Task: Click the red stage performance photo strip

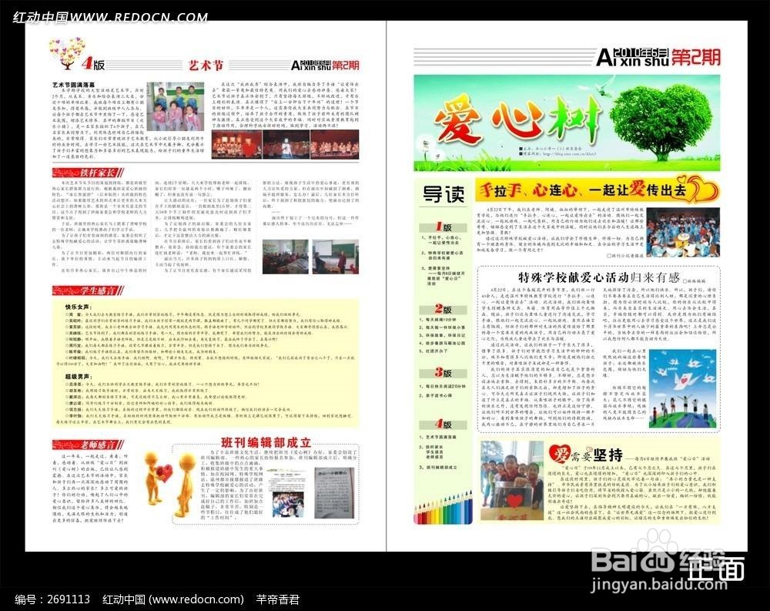Action: coord(286,144)
